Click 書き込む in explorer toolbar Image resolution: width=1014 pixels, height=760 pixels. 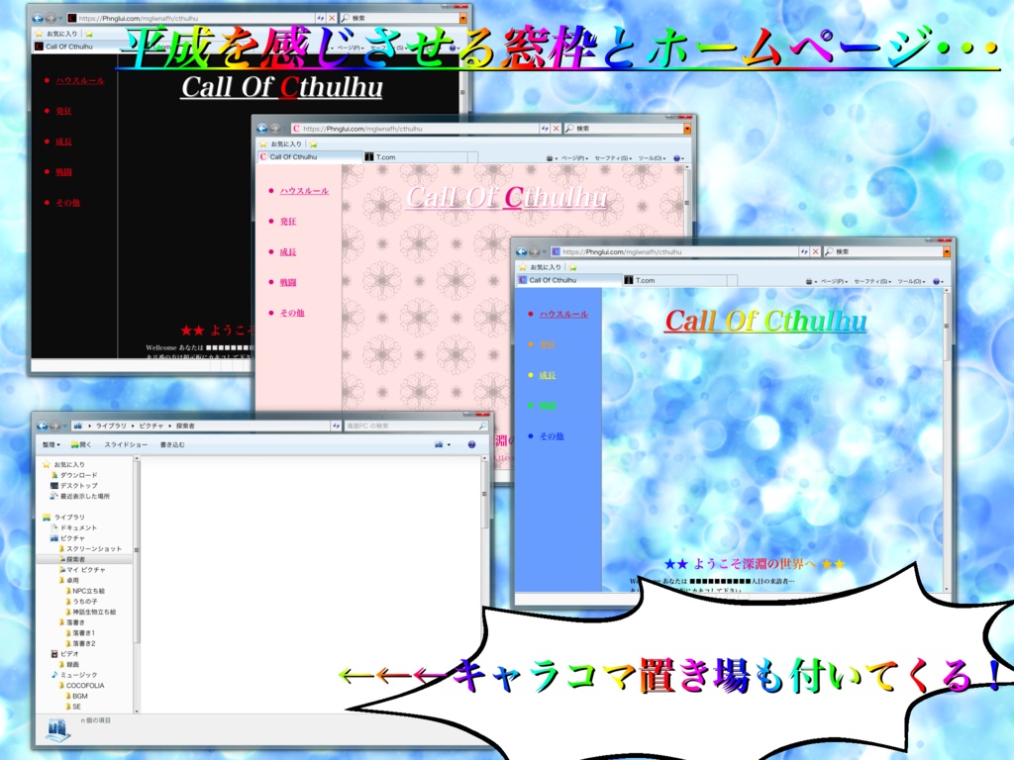[172, 444]
